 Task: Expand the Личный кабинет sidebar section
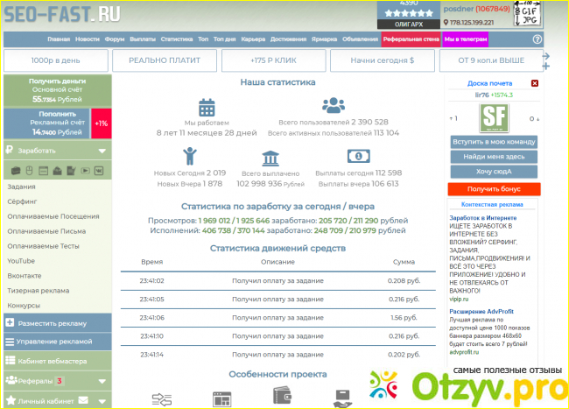click(x=102, y=401)
